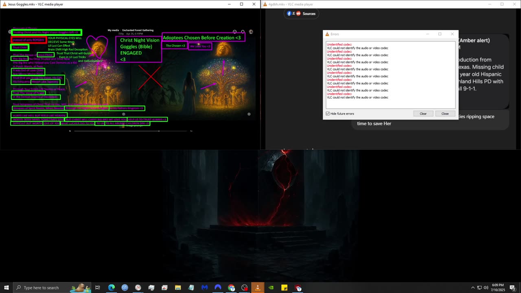
Task: Launch Microsoft Edge from the taskbar
Action: click(112, 288)
